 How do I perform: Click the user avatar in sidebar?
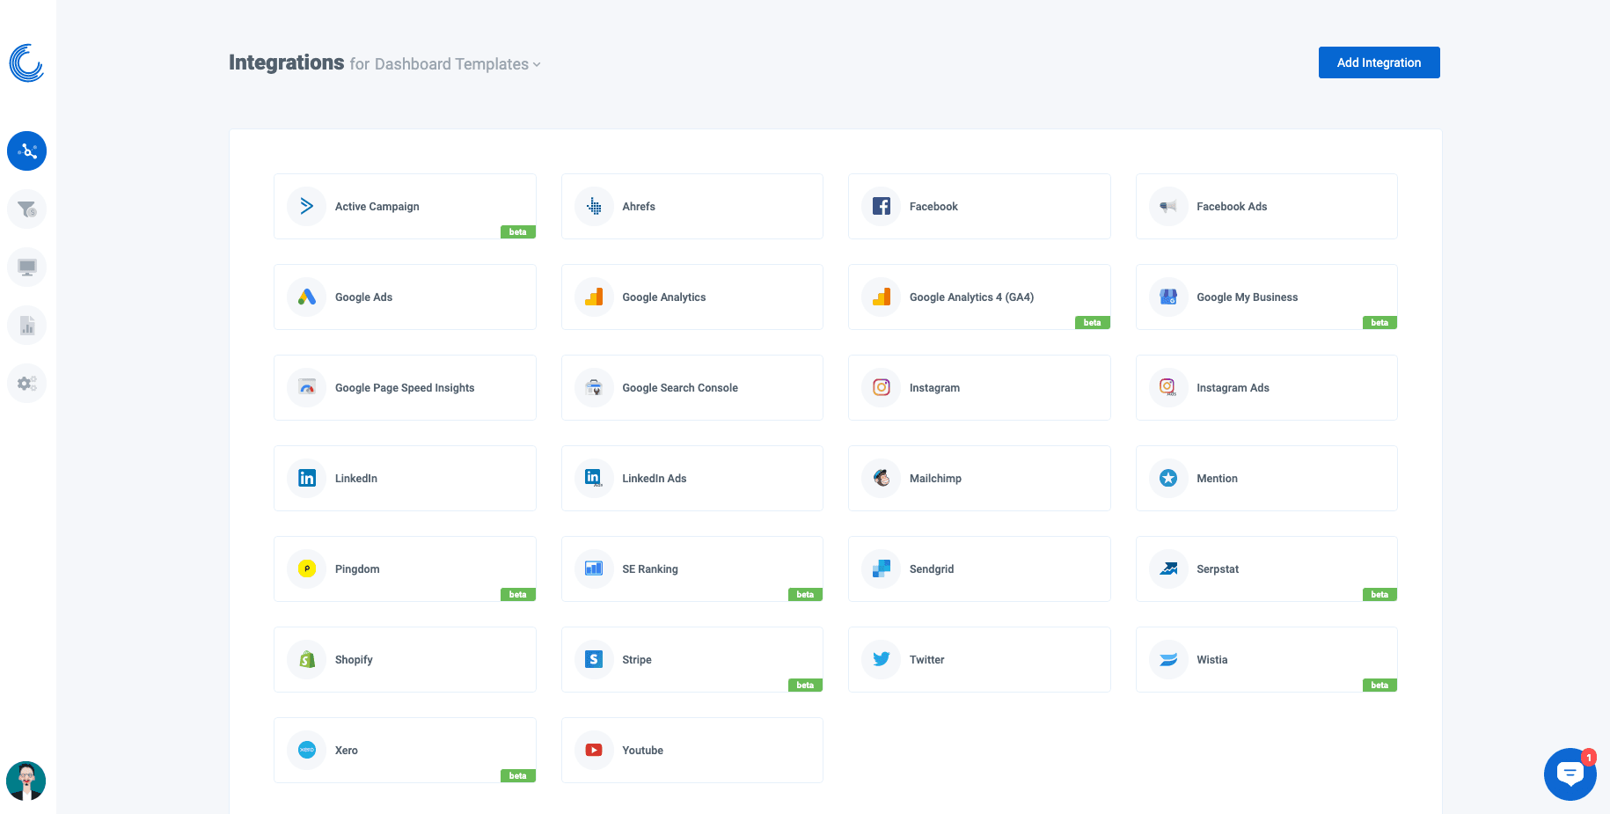(x=26, y=781)
